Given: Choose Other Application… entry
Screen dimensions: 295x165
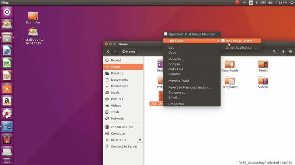Looking at the screenshot, I should [x=241, y=48].
